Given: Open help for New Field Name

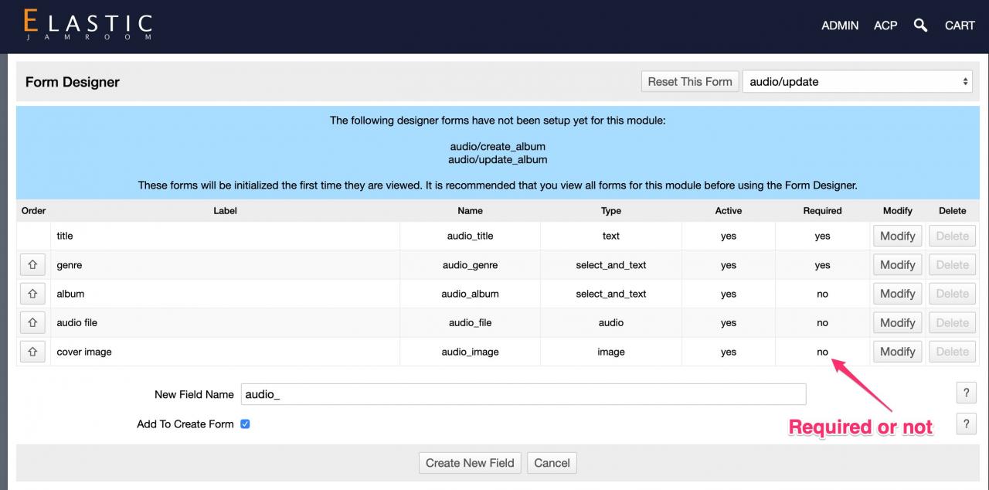Looking at the screenshot, I should 966,393.
